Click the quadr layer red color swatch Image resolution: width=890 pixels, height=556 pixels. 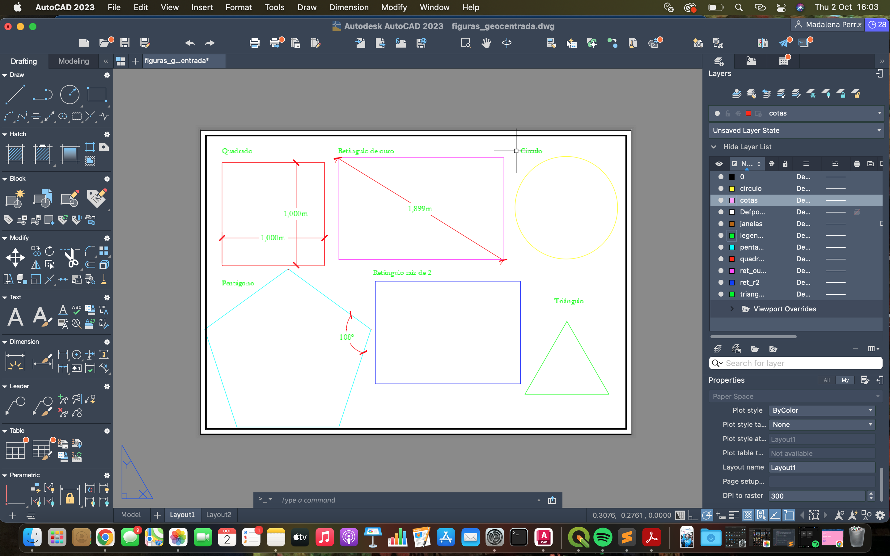pos(732,259)
